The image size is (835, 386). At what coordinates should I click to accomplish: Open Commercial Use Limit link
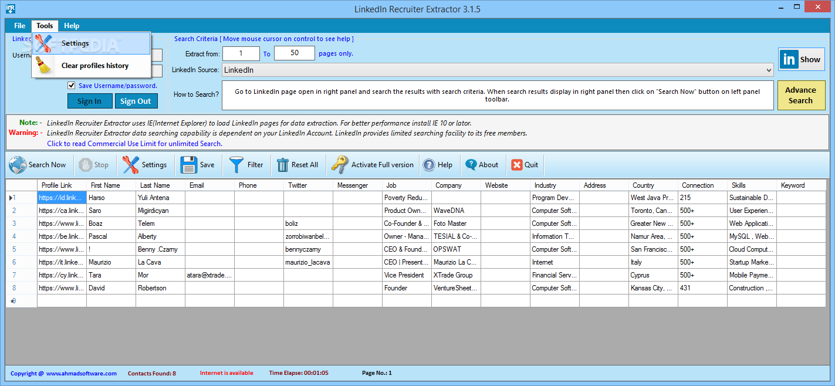click(134, 143)
